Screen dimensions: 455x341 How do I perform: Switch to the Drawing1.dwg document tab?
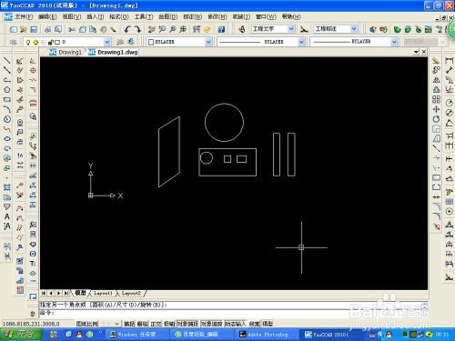[x=114, y=52]
